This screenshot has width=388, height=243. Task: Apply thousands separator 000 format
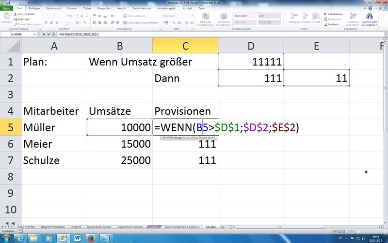pyautogui.click(x=179, y=23)
